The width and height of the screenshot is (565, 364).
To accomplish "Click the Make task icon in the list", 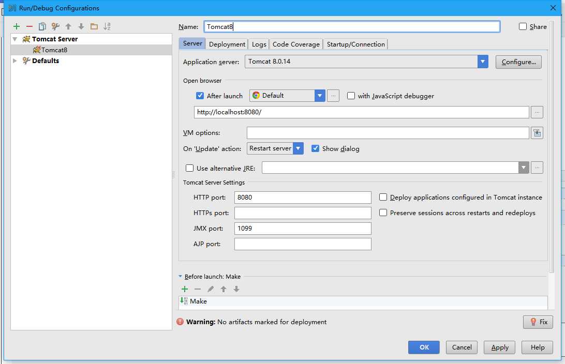I will (x=184, y=301).
